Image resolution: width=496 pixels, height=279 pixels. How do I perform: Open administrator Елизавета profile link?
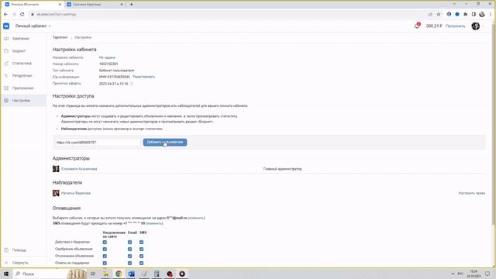tap(79, 169)
